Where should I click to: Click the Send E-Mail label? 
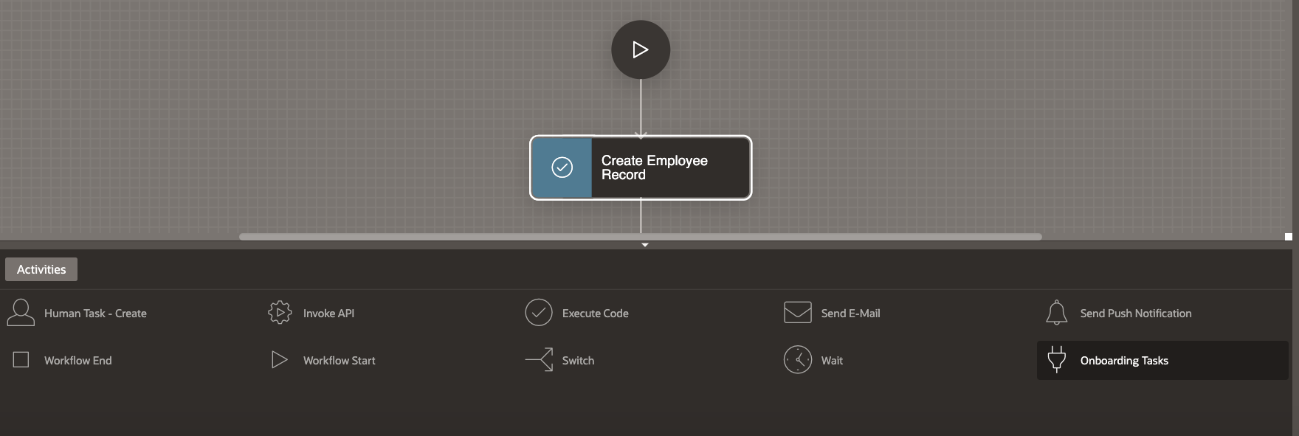pos(850,314)
